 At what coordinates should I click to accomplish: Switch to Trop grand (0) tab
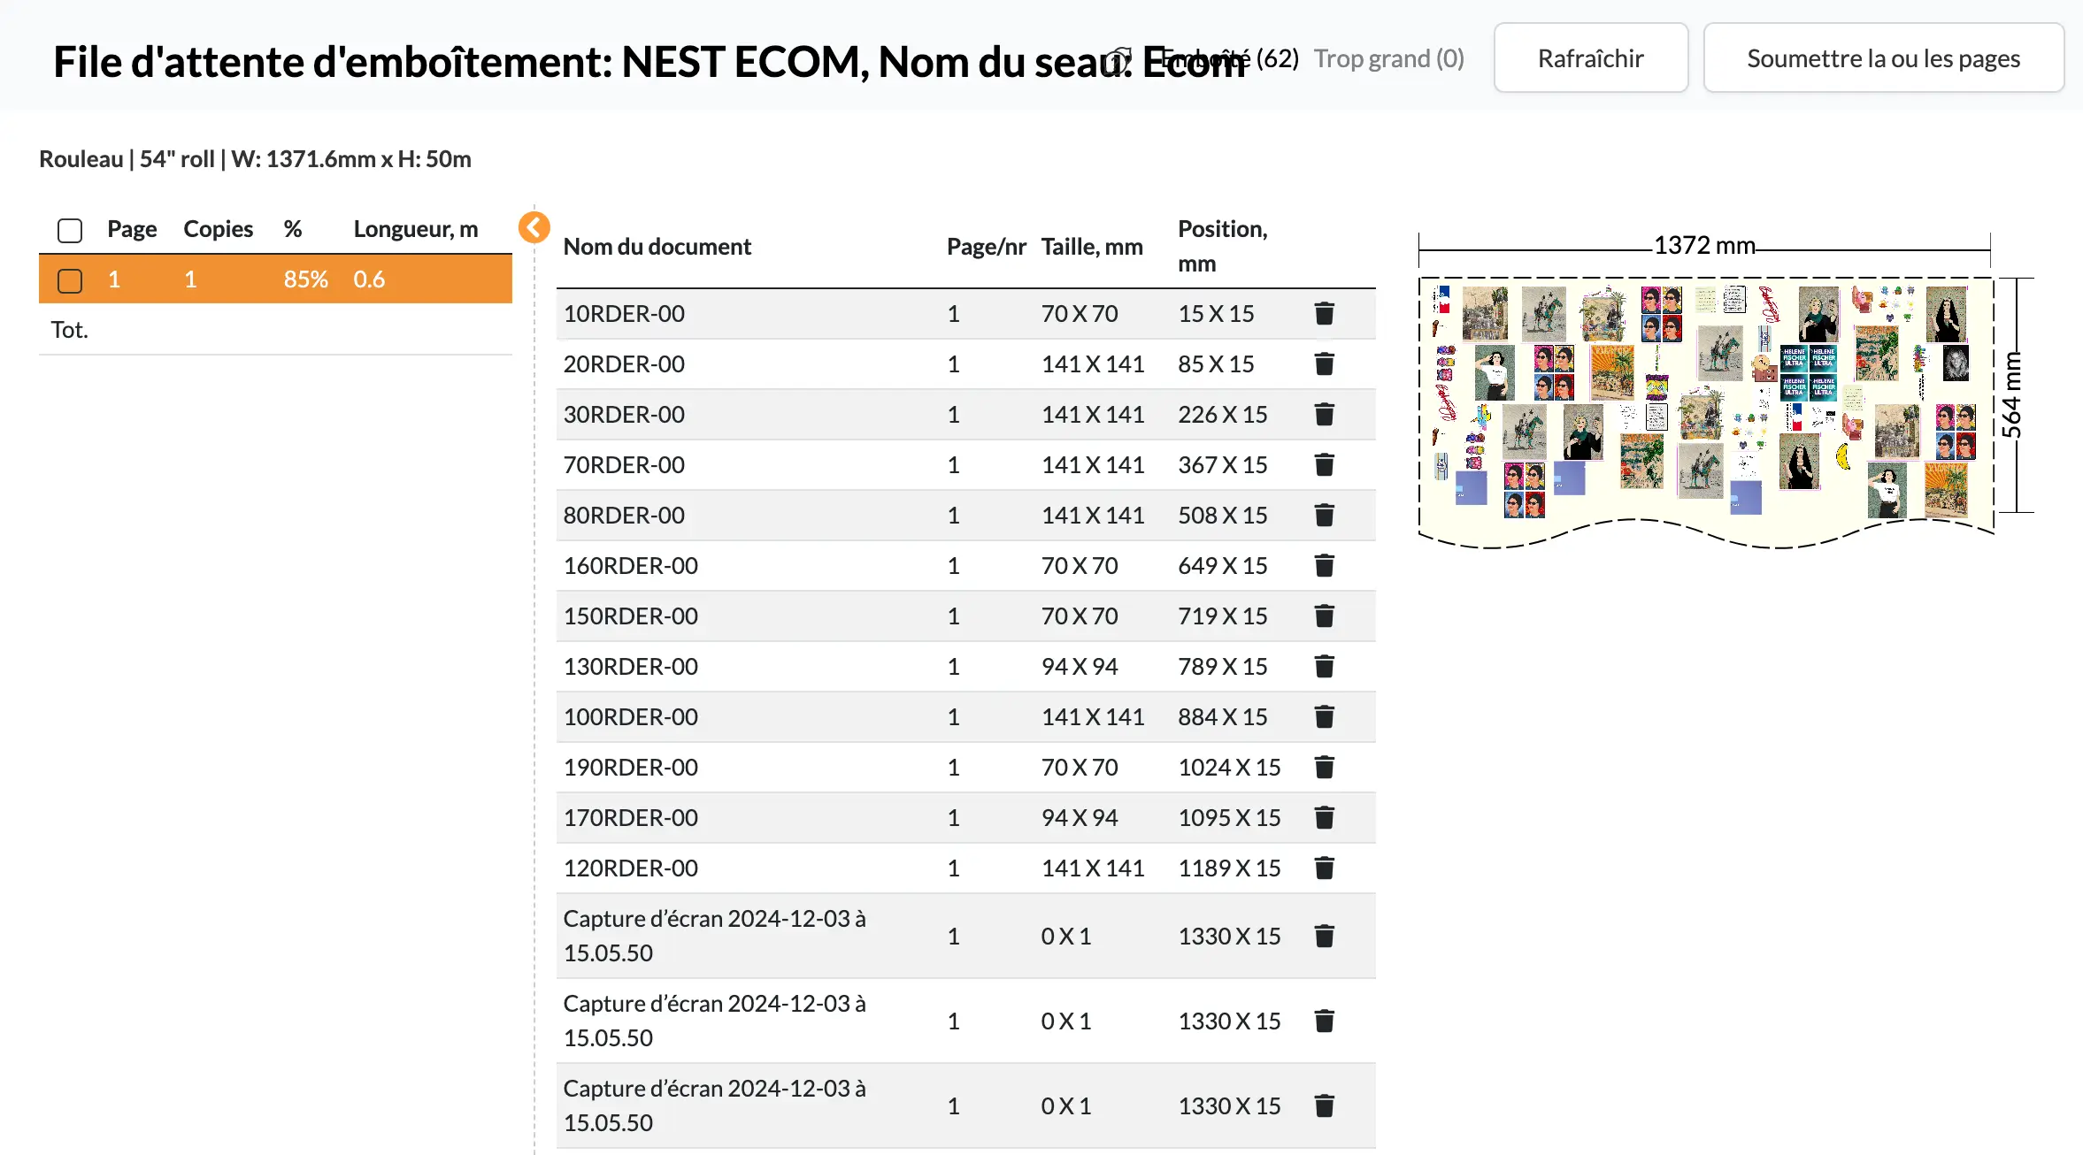(x=1388, y=59)
